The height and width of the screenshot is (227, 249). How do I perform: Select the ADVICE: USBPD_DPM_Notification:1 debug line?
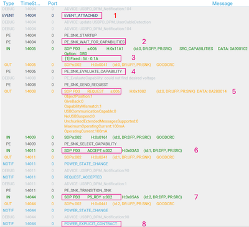[x=95, y=183]
